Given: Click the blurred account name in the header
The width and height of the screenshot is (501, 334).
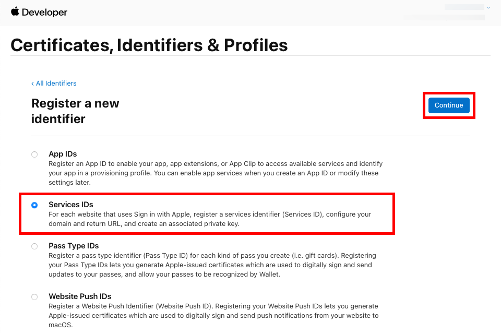Looking at the screenshot, I should (464, 7).
